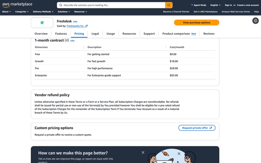
Task: Click the Cost/month column header
Action: tap(177, 47)
